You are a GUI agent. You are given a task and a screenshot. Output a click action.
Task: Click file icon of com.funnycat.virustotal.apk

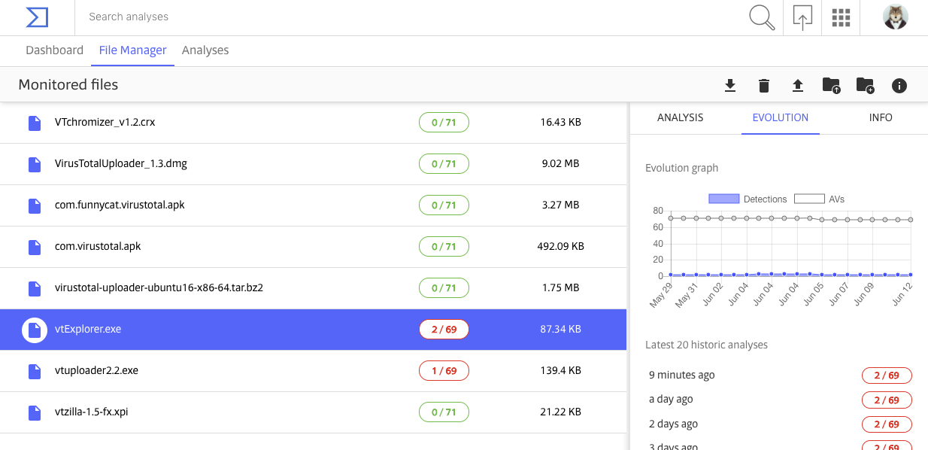tap(35, 205)
